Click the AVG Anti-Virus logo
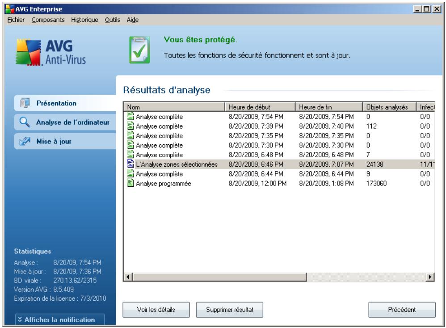The height and width of the screenshot is (328, 446). click(50, 52)
